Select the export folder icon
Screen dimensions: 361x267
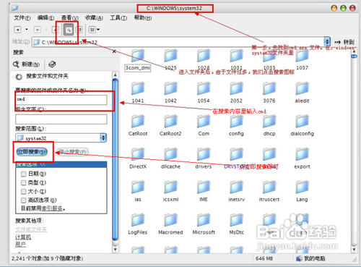tap(302, 154)
